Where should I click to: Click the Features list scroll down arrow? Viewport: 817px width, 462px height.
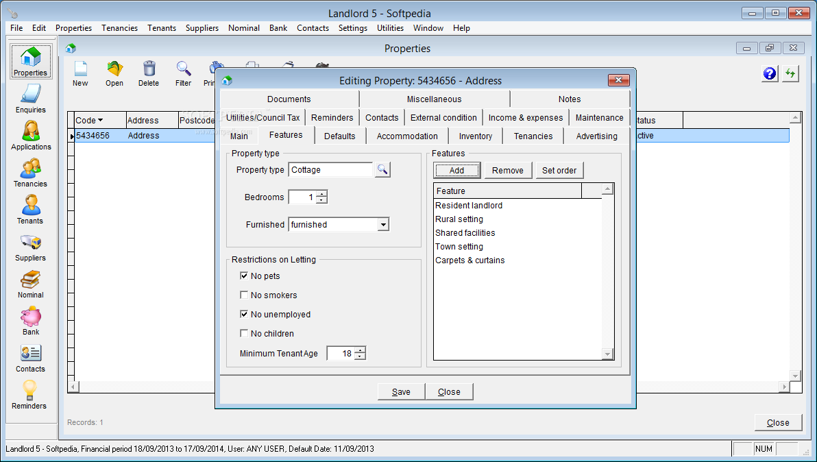coord(607,354)
